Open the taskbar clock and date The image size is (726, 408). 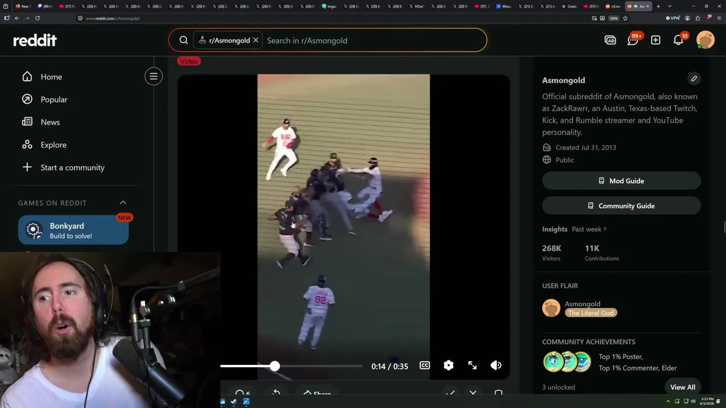[707, 402]
